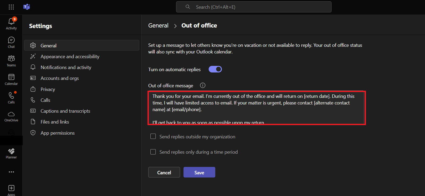Click the Turn on automatic replies label

(175, 69)
